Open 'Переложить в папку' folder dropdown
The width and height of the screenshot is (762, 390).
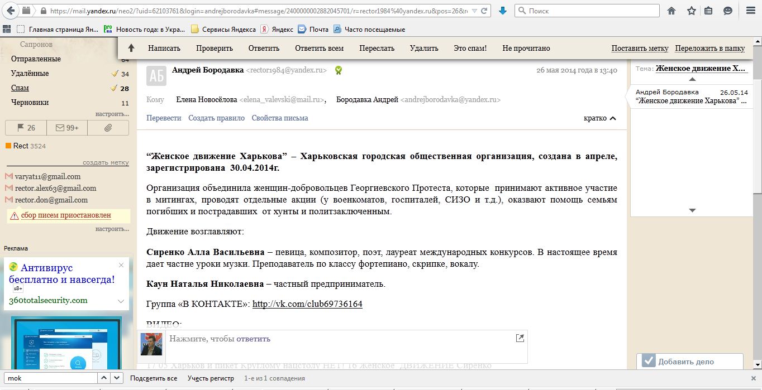tap(709, 48)
